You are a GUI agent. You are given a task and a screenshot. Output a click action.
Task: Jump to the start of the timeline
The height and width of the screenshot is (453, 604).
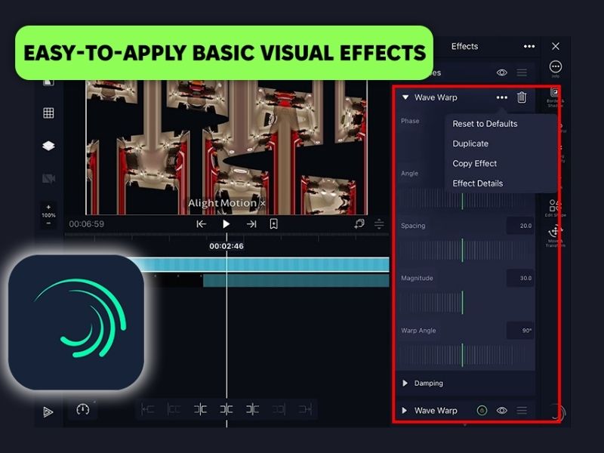tap(201, 223)
